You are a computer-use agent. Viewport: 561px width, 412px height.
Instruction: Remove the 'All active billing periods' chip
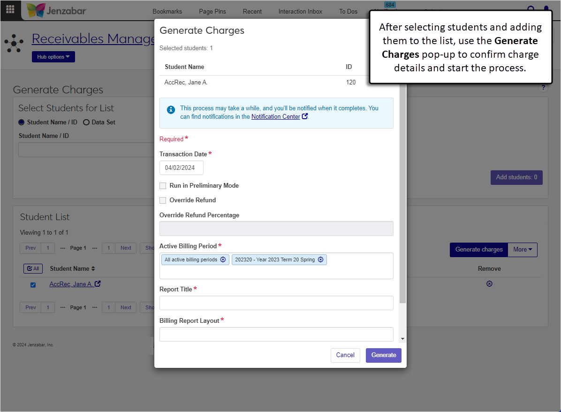[223, 259]
